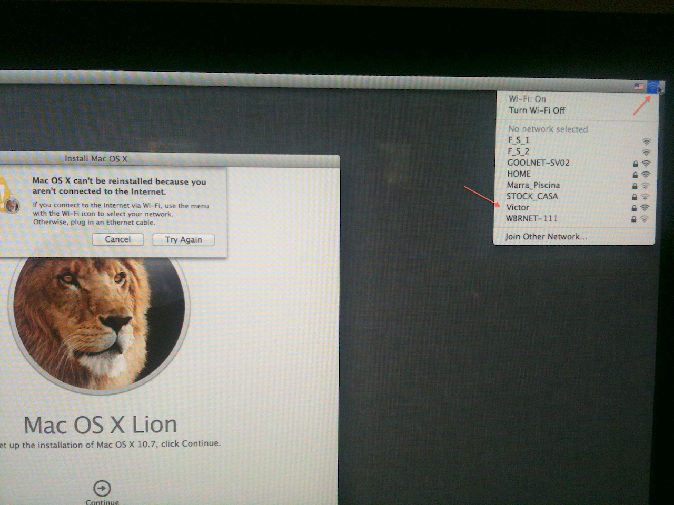Screen dimensions: 674x505
Task: Click lock icon beside Marra_Piscina
Action: click(635, 186)
